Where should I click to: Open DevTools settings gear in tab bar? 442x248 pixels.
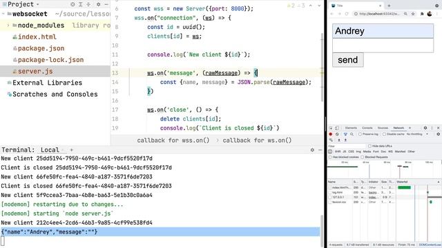pyautogui.click(x=425, y=128)
